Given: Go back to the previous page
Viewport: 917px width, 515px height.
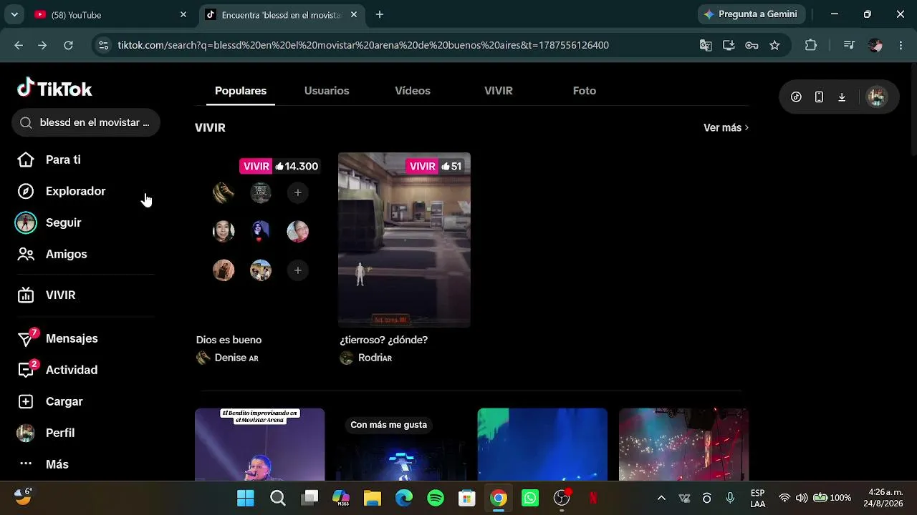Looking at the screenshot, I should click(x=19, y=45).
